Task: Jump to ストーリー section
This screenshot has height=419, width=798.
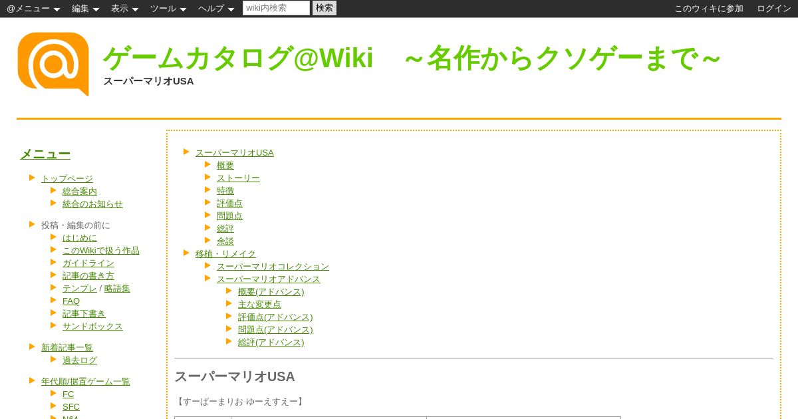Action: pyautogui.click(x=238, y=178)
